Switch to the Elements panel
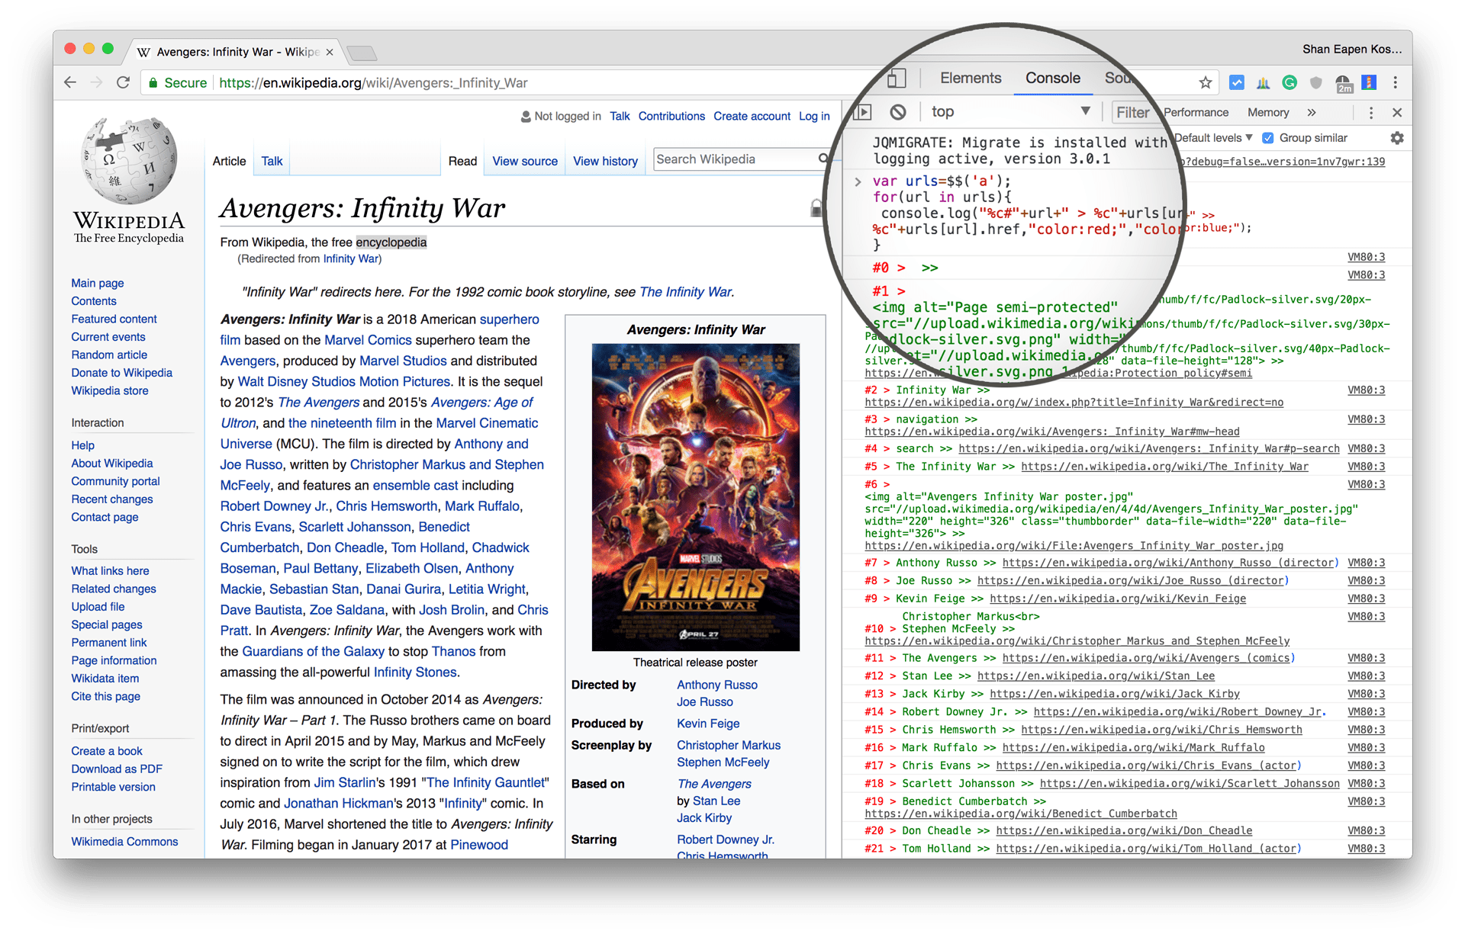Viewport: 1465px width, 934px height. pos(970,78)
